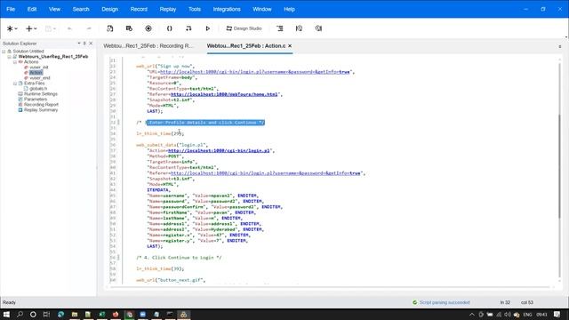Click the curly braces parameter icon

[169, 28]
